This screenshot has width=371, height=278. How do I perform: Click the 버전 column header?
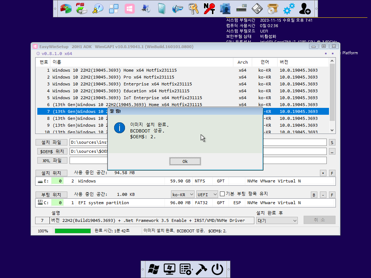(x=303, y=62)
